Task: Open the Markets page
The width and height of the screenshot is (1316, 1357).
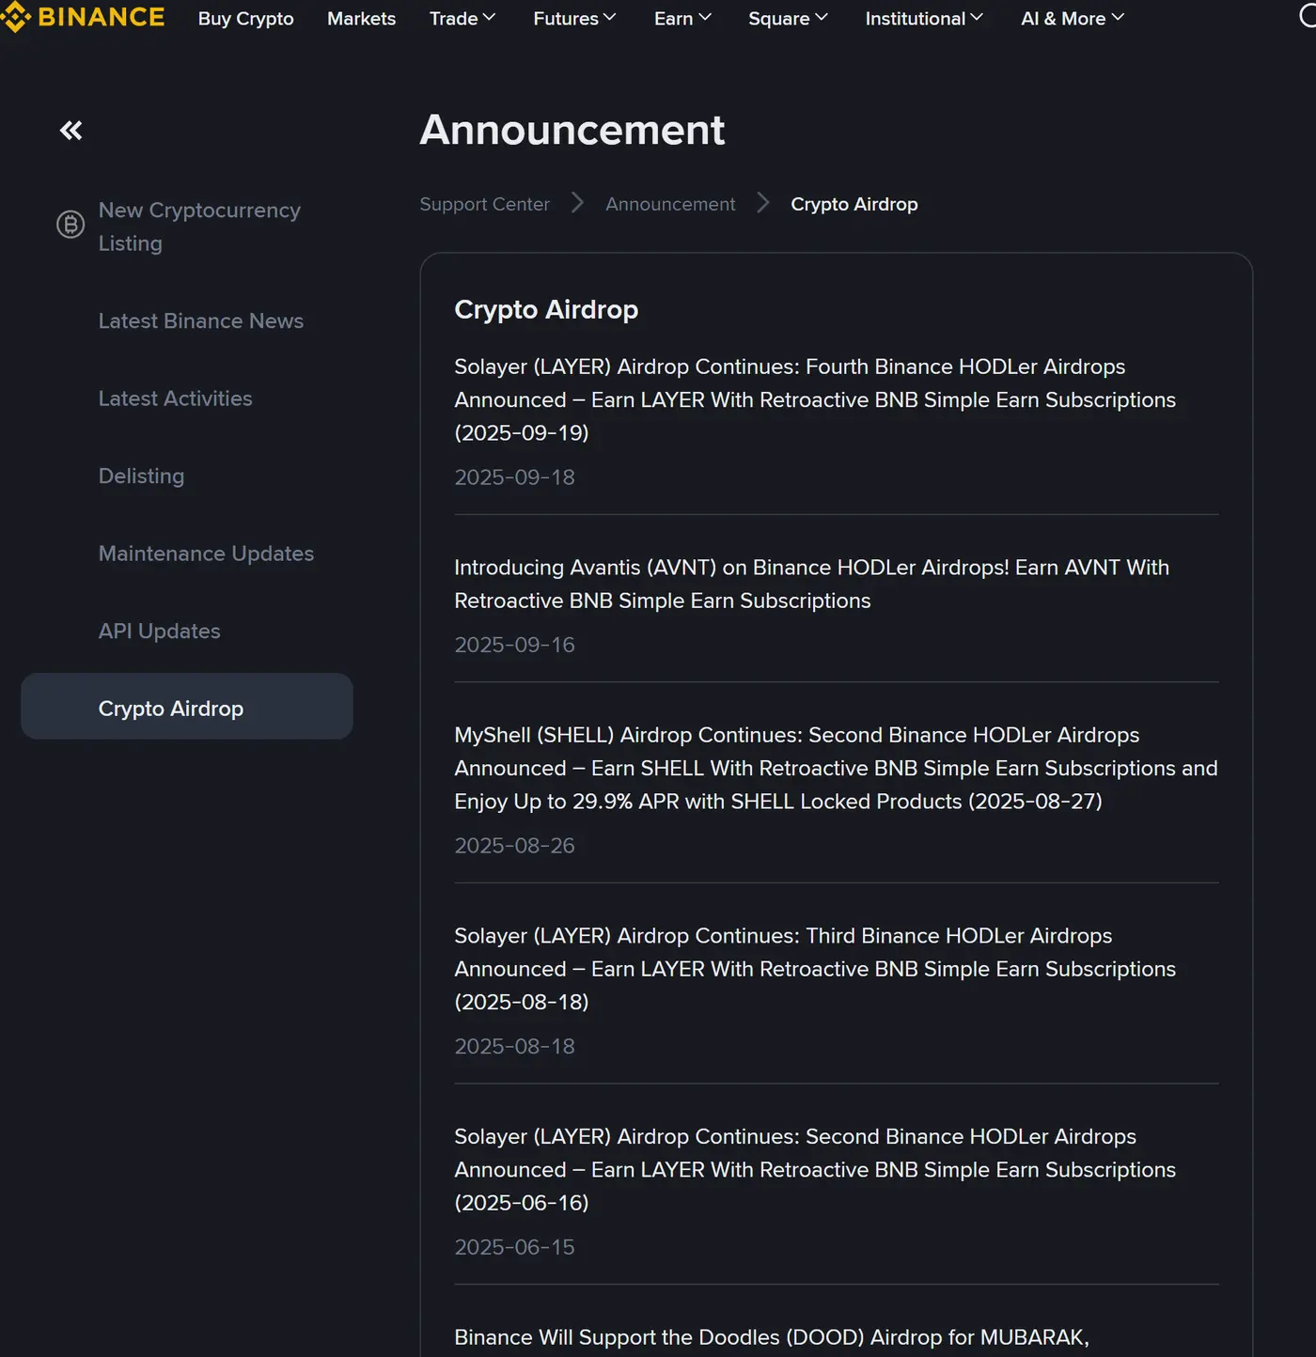Action: (x=361, y=19)
